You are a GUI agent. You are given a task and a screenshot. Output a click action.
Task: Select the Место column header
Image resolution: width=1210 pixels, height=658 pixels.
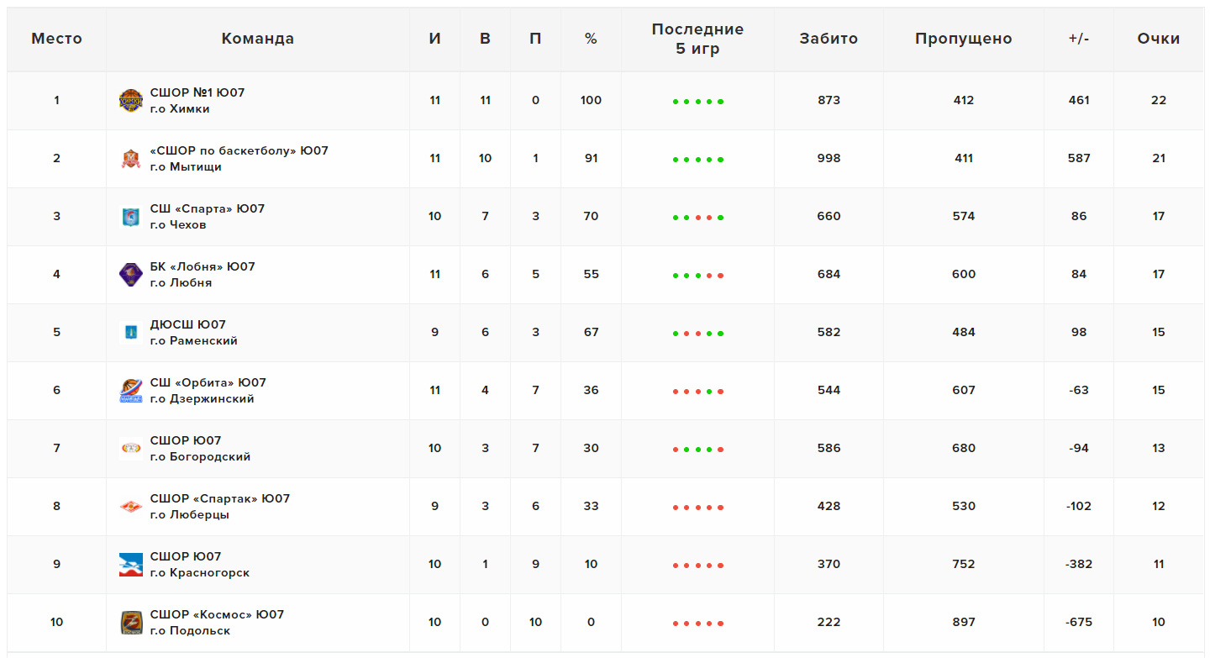pyautogui.click(x=57, y=39)
